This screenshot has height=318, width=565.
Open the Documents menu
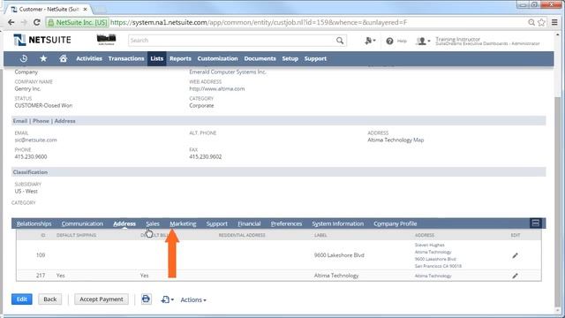260,58
